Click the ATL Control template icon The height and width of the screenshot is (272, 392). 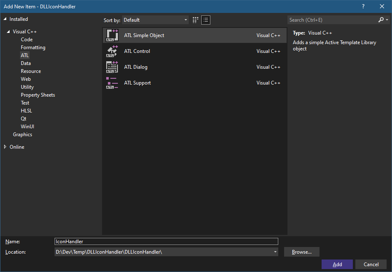112,51
